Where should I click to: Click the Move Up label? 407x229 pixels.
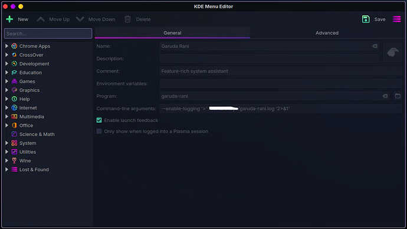(59, 19)
